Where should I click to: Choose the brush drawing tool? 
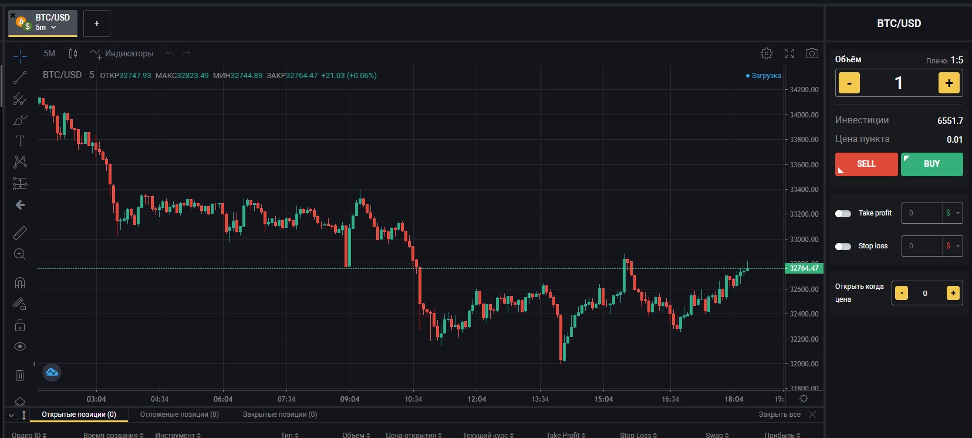coord(20,120)
